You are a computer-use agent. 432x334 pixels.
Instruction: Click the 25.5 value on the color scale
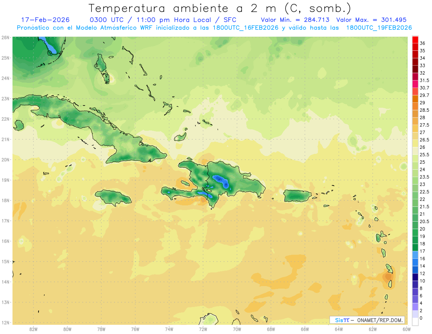click(424, 155)
